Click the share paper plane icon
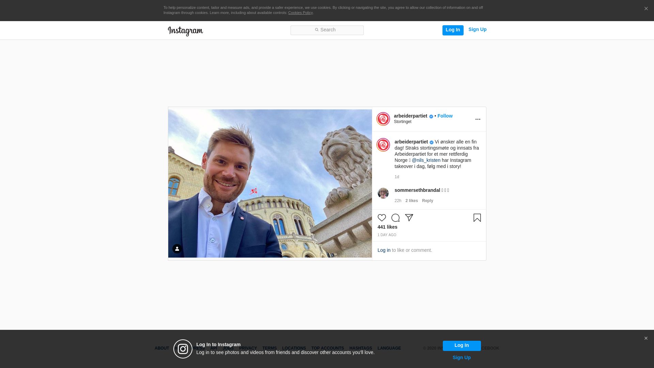The image size is (654, 368). tap(409, 218)
